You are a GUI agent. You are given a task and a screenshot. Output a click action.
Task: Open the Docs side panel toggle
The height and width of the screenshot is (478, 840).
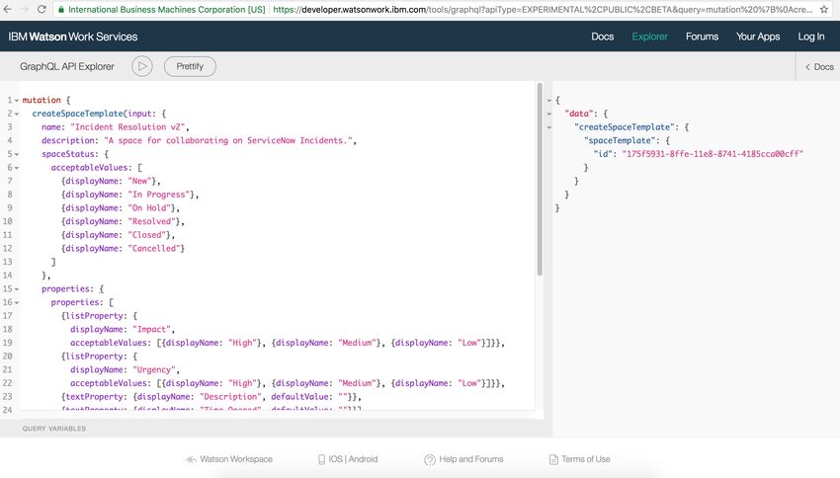819,67
